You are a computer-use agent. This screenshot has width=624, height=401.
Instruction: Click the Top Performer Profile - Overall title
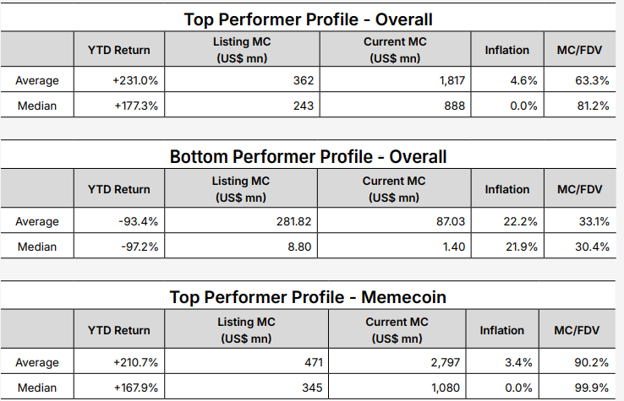coord(308,19)
